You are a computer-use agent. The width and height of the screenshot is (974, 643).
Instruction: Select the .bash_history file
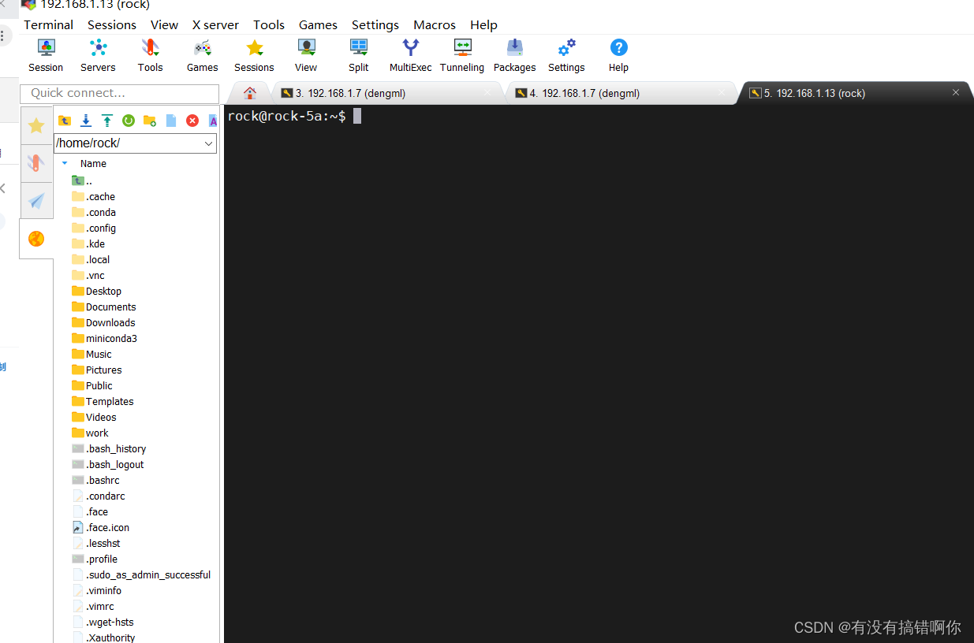pyautogui.click(x=109, y=448)
